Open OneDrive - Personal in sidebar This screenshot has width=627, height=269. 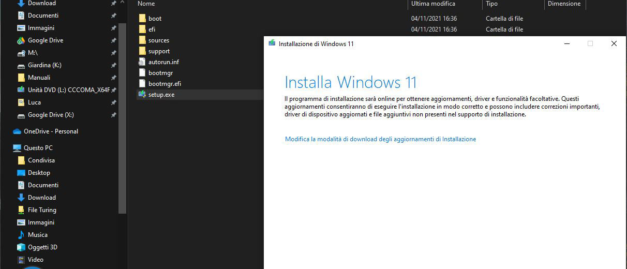pos(51,131)
